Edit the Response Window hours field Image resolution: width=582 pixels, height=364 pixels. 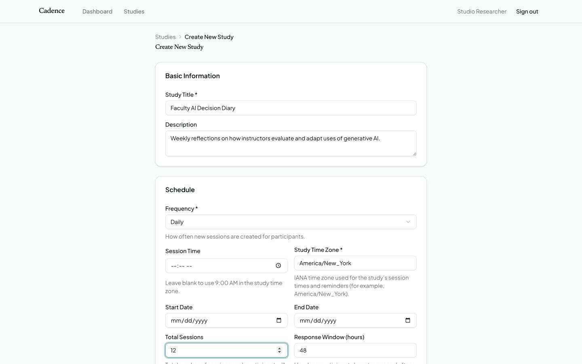355,350
